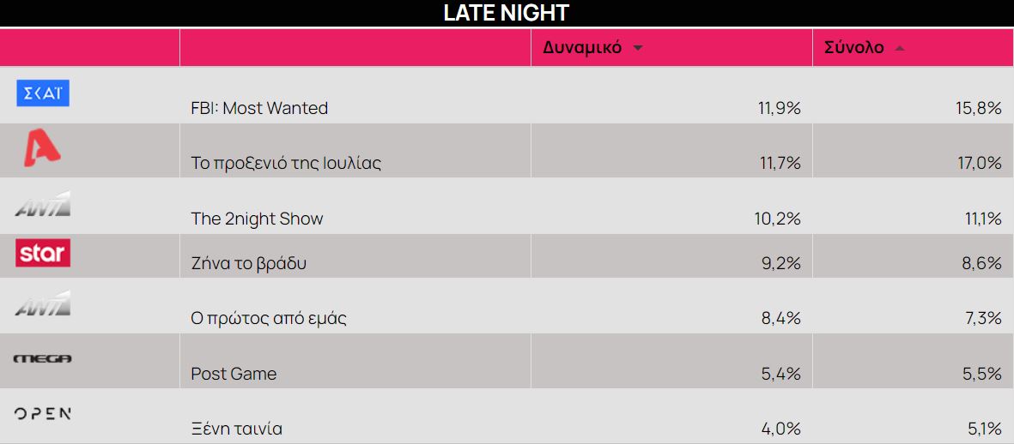Open The 2night Show entry

(x=257, y=219)
